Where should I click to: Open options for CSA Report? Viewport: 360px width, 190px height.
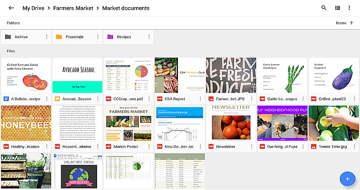(200, 99)
